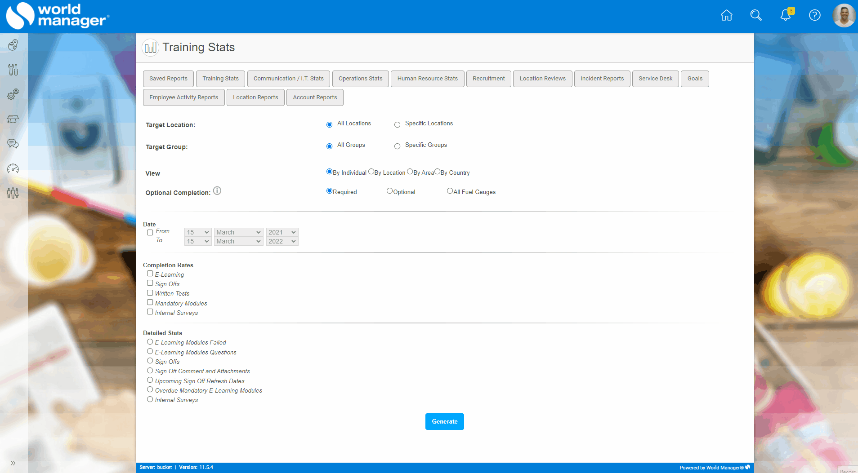Image resolution: width=858 pixels, height=473 pixels.
Task: Open the Home icon in header
Action: [726, 16]
